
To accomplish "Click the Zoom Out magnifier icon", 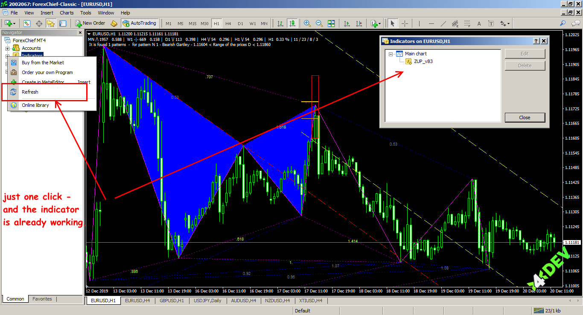I will coord(319,23).
